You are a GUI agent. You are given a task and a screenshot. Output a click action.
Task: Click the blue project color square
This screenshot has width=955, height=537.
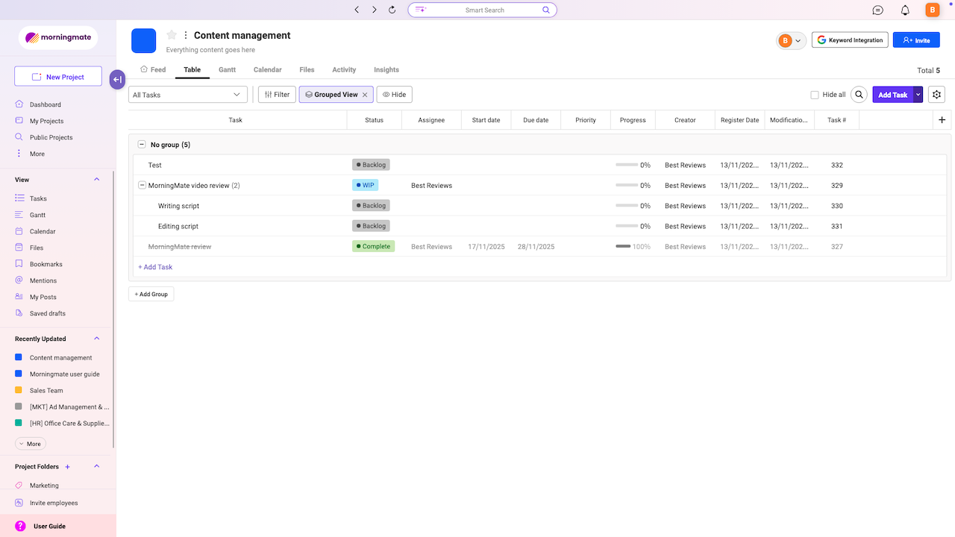pyautogui.click(x=143, y=41)
